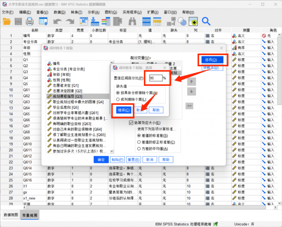
Task: Switch to 变量视图 tab
Action: coord(30,215)
